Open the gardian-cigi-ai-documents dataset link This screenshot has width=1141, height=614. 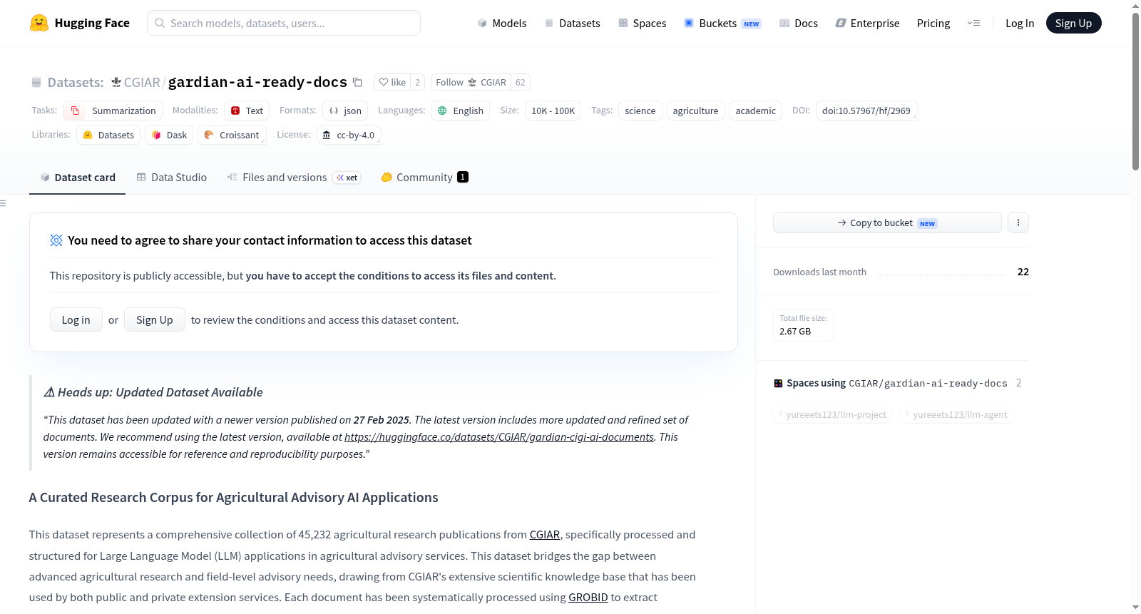499,437
